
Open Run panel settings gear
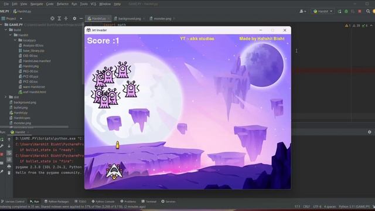coord(370,132)
